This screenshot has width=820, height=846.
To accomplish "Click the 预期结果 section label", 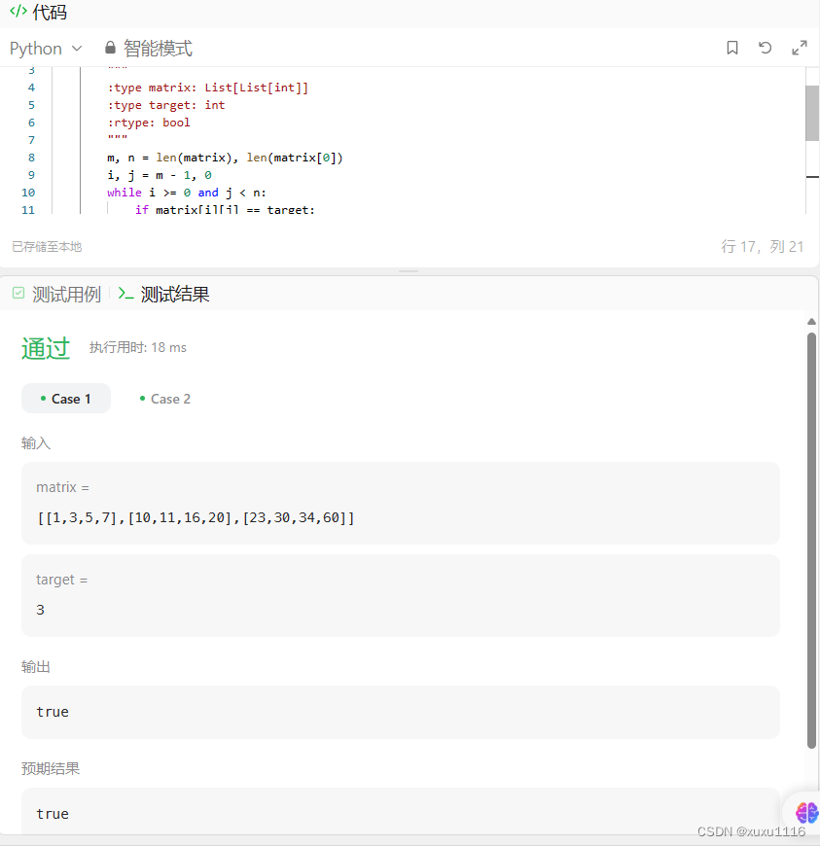I will [51, 768].
